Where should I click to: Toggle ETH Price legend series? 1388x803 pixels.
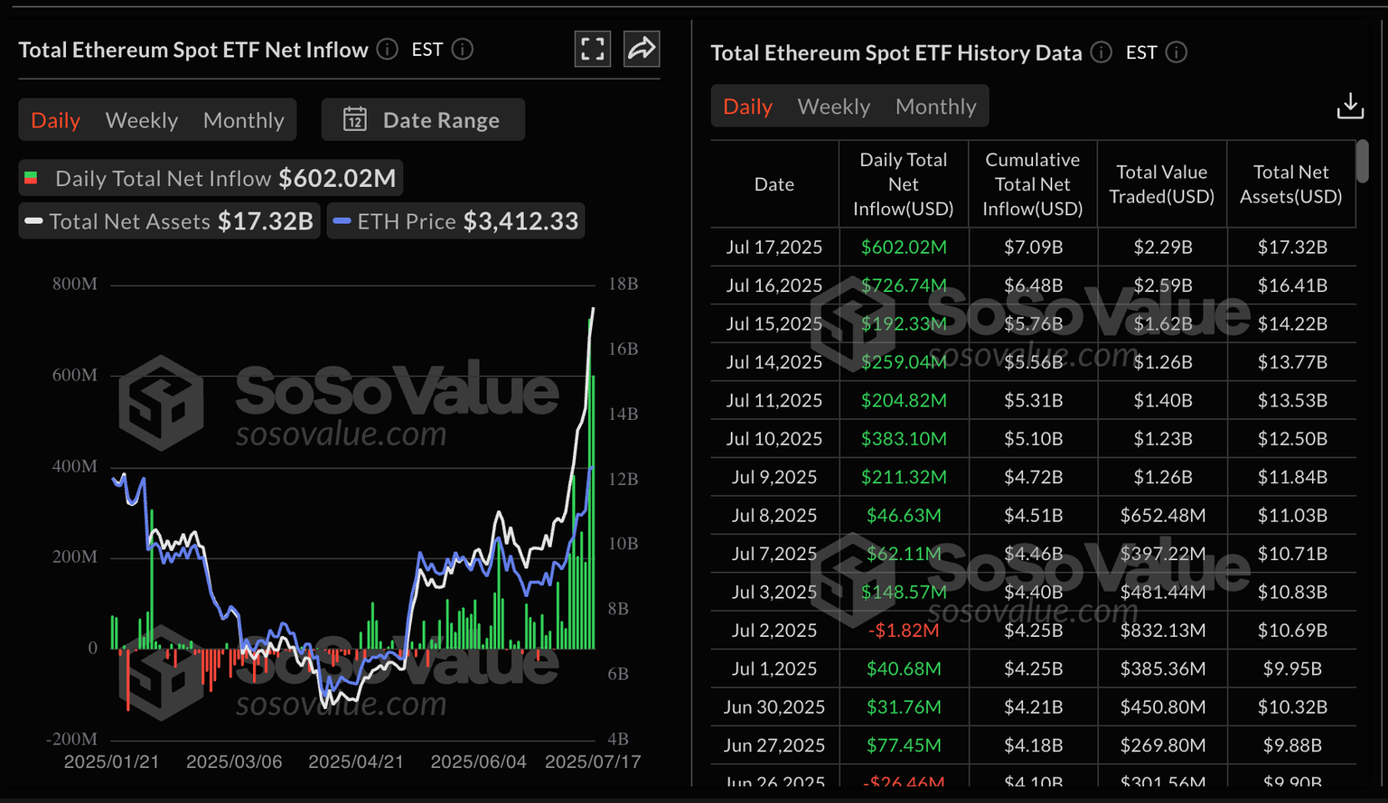[x=455, y=221]
